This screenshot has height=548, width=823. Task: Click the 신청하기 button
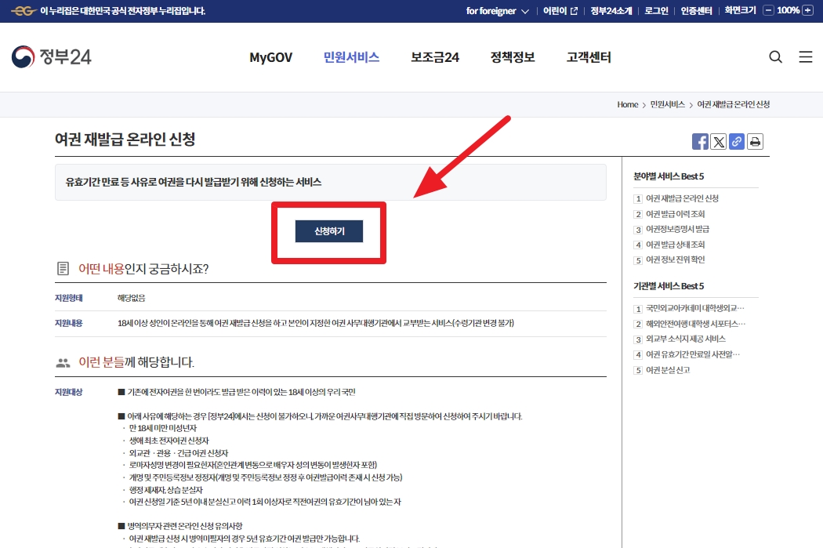coord(329,231)
